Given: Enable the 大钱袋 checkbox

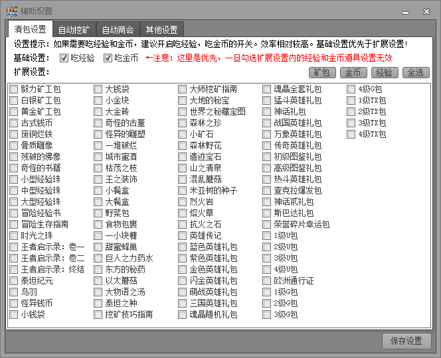Looking at the screenshot, I should pyautogui.click(x=98, y=89).
